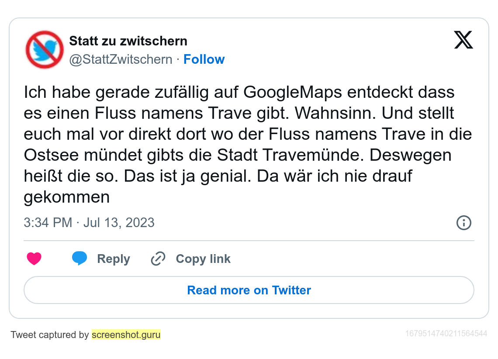The width and height of the screenshot is (498, 359).
Task: Click the @StattZwitschern handle
Action: click(121, 59)
